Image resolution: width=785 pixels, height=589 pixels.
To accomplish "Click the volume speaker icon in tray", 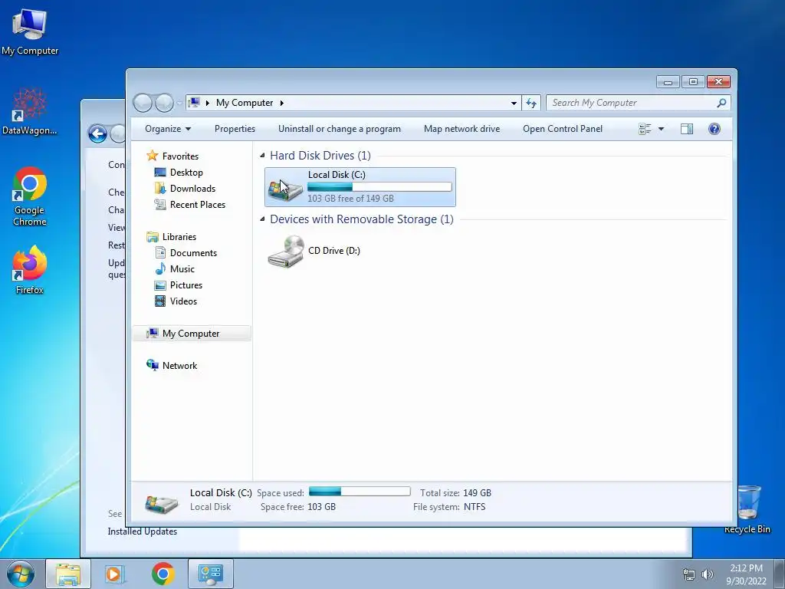I will (707, 574).
